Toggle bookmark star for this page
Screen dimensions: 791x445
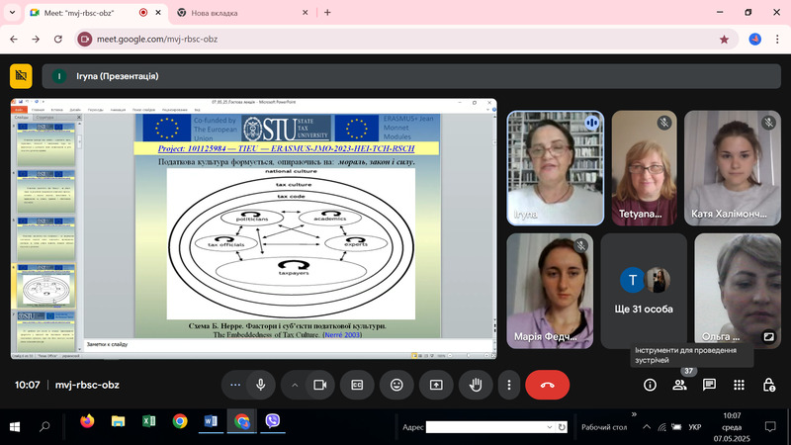pos(724,39)
